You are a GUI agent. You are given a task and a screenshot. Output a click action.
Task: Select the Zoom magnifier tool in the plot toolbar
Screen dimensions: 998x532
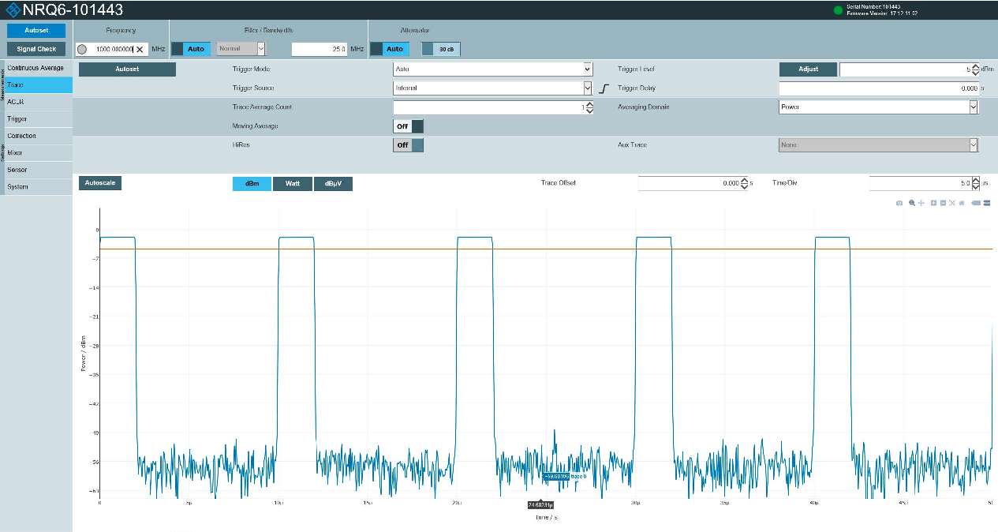pos(912,203)
